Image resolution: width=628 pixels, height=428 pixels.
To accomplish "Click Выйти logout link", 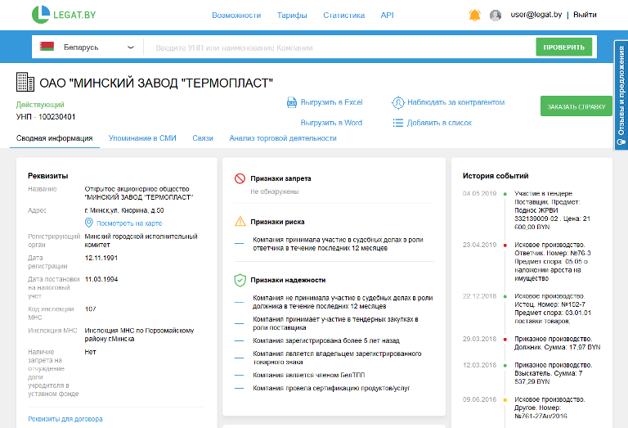I will click(x=585, y=15).
